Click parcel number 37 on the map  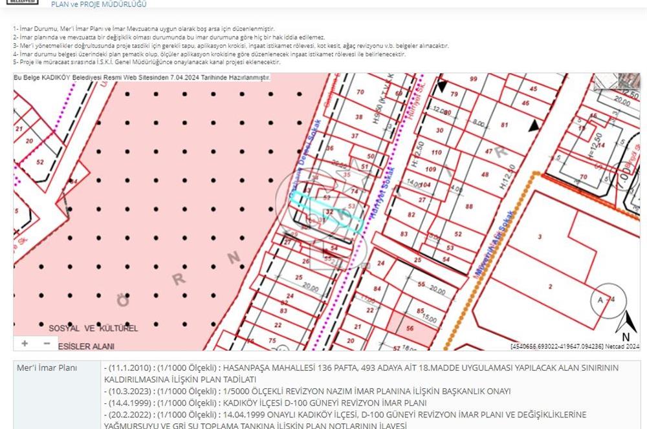pos(355,136)
